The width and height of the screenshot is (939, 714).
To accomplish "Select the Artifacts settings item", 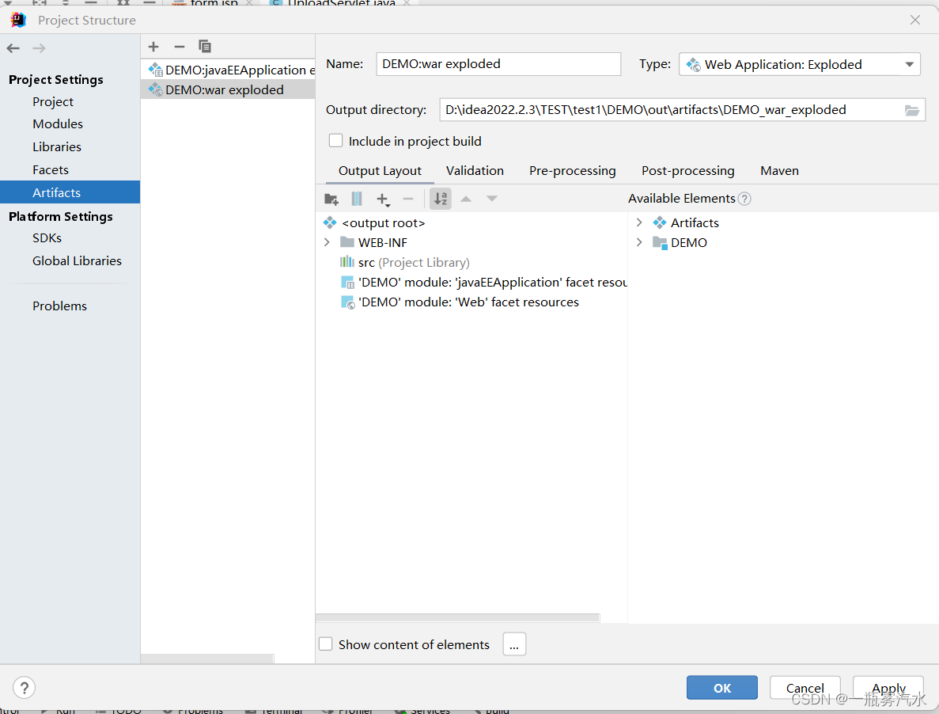I will pyautogui.click(x=70, y=192).
